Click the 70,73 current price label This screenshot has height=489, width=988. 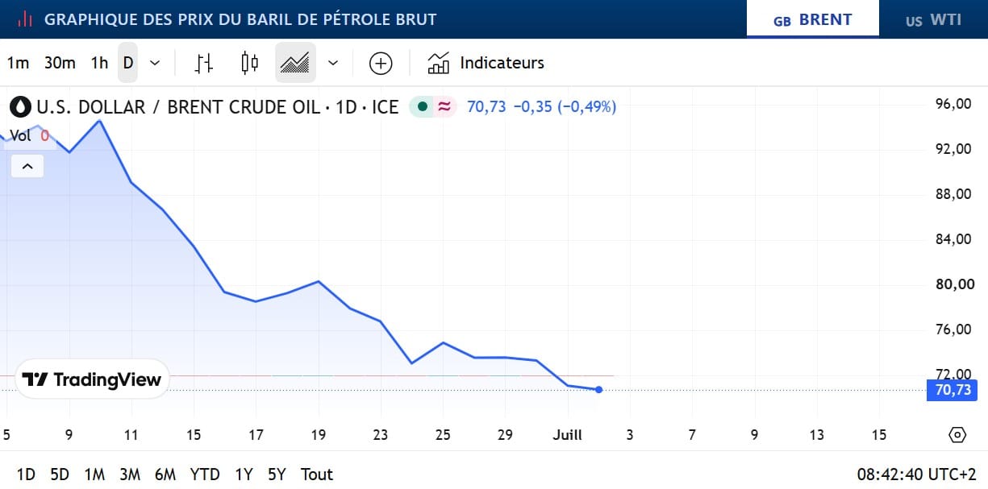pos(953,390)
